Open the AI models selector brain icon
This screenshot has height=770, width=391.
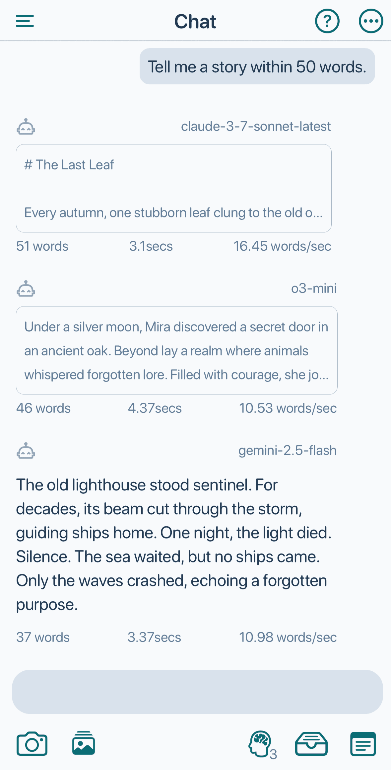[263, 744]
